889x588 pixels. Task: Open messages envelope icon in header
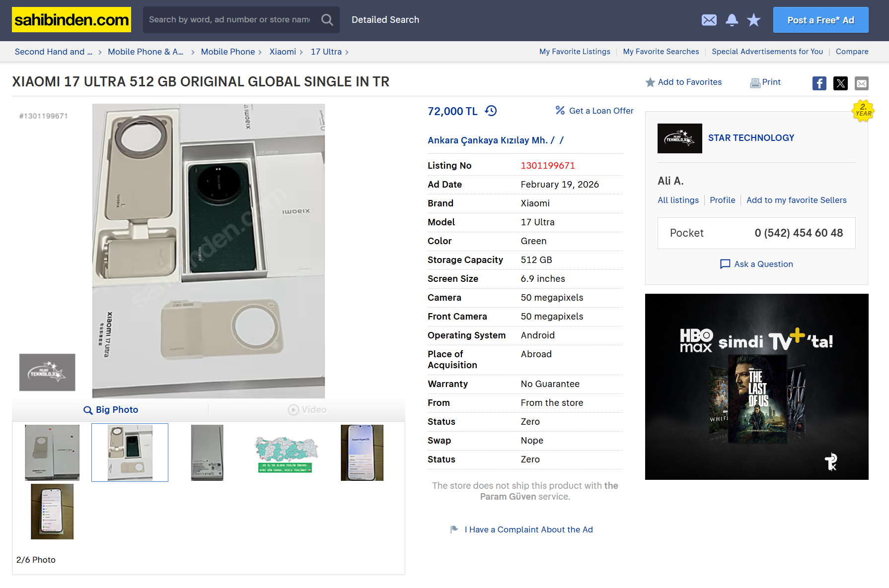tap(709, 20)
